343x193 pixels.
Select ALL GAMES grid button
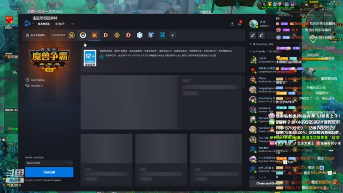pyautogui.click(x=35, y=35)
